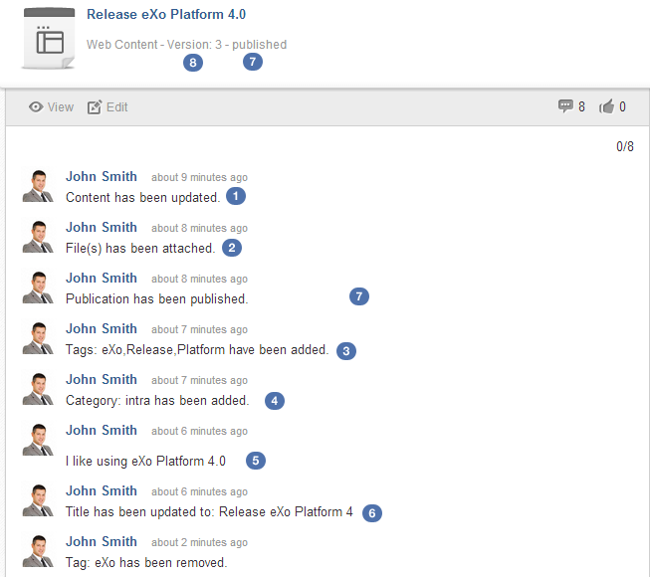Click 'File(s) has been attached.' comment text
Image resolution: width=650 pixels, height=577 pixels.
140,248
